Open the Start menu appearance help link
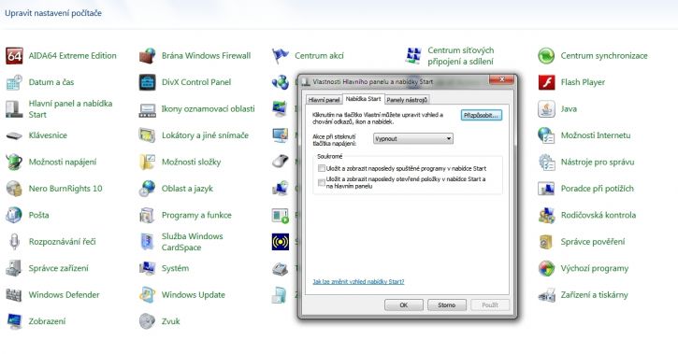 point(358,282)
